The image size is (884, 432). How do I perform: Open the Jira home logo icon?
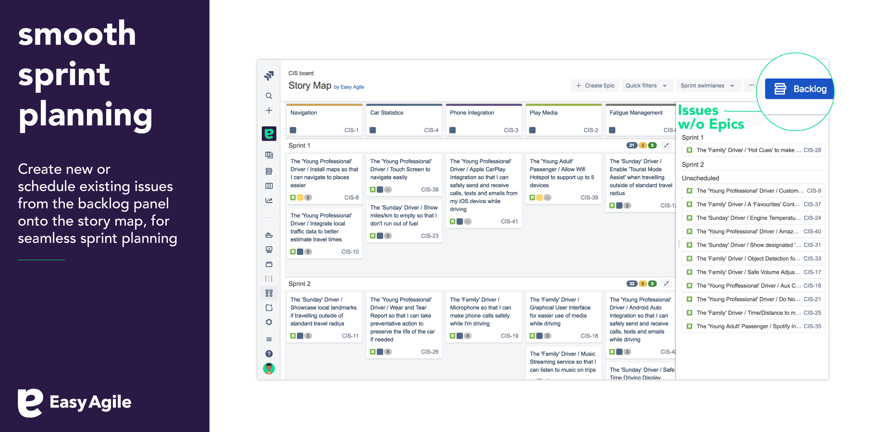click(269, 75)
